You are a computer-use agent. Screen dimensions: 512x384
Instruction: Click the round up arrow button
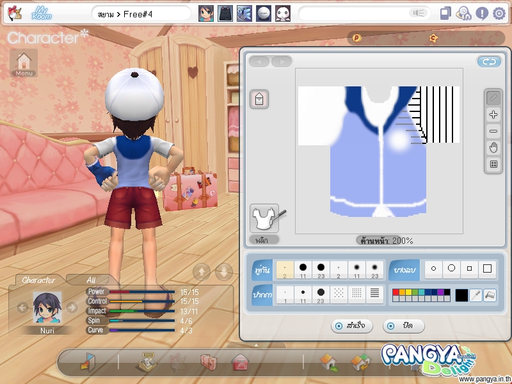click(202, 271)
